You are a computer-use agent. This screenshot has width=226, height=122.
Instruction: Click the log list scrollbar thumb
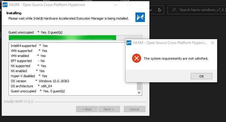(139, 86)
